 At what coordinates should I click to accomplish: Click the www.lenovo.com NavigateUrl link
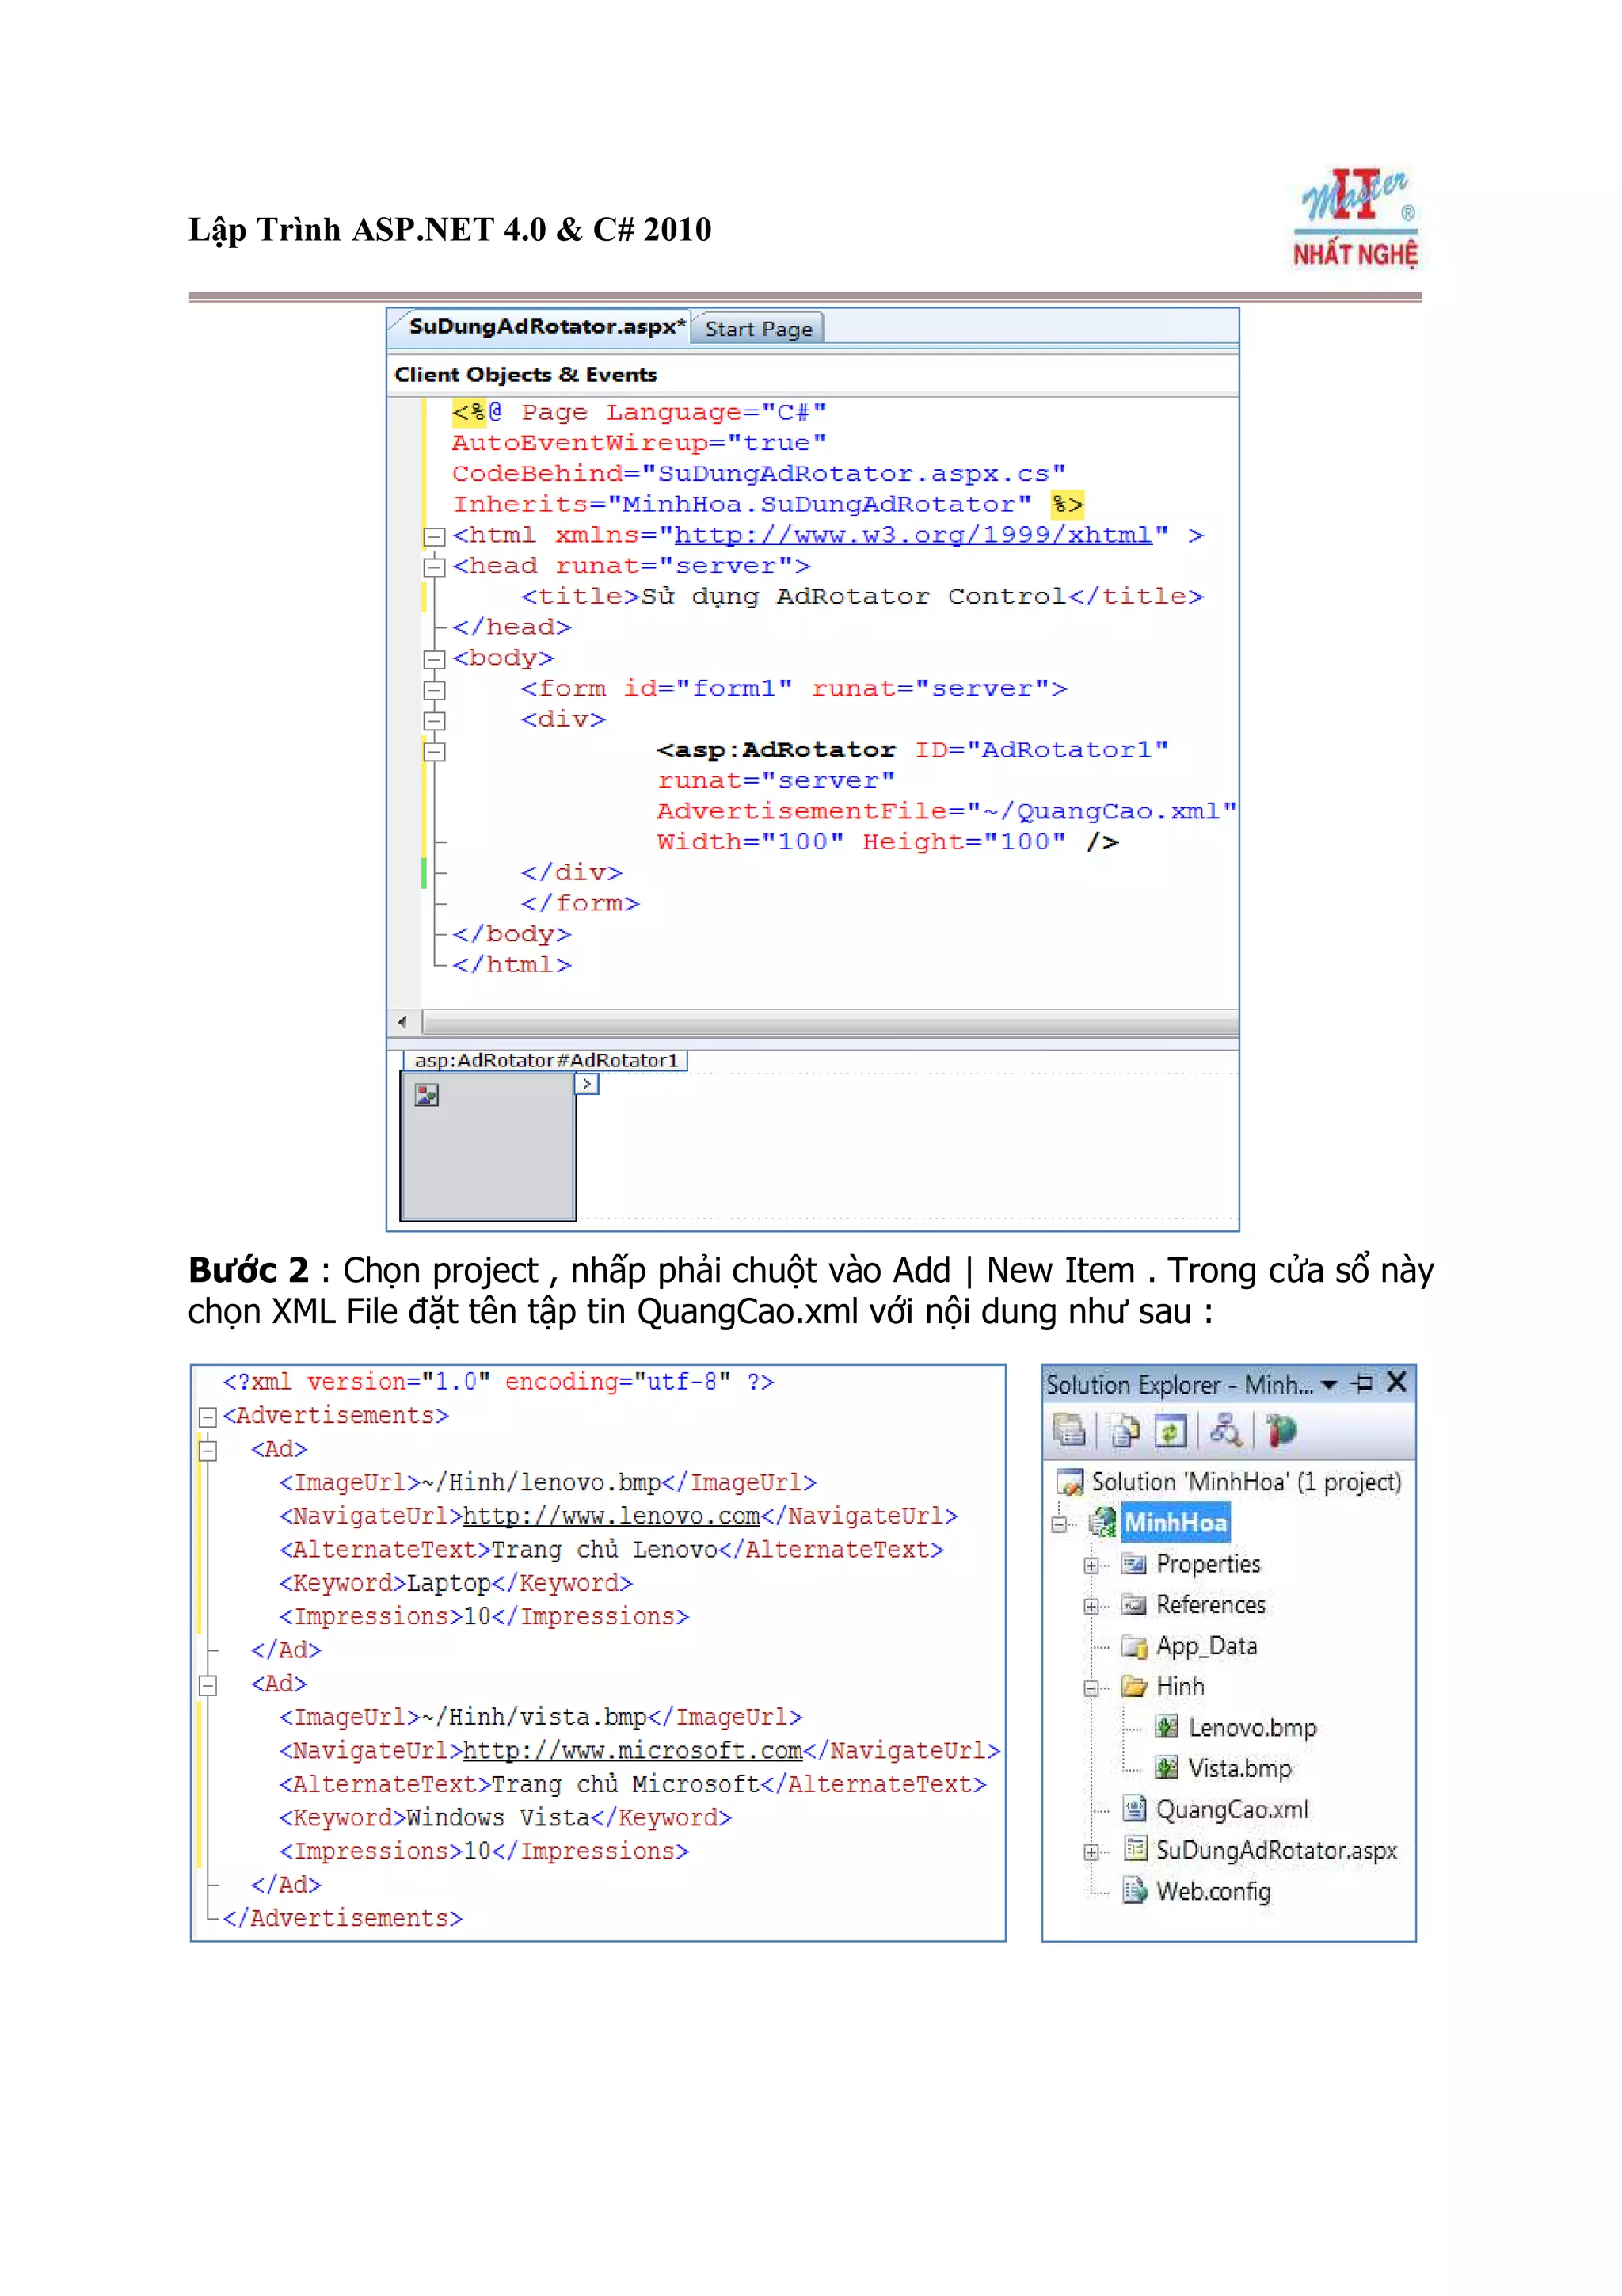click(x=611, y=1516)
